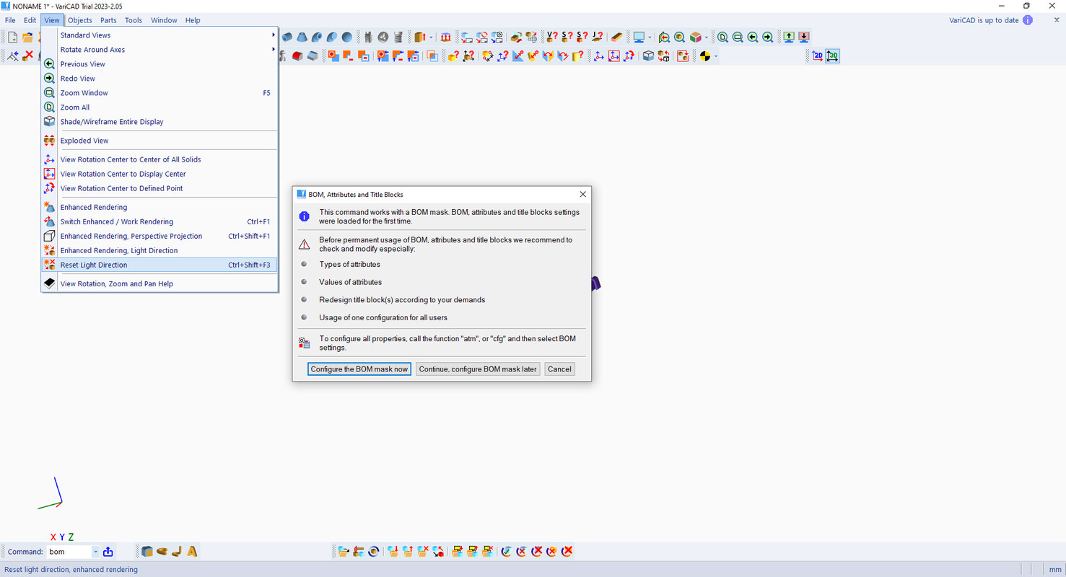Open dropdown arrow next to monitor display icon
This screenshot has height=577, width=1066.
click(x=650, y=37)
